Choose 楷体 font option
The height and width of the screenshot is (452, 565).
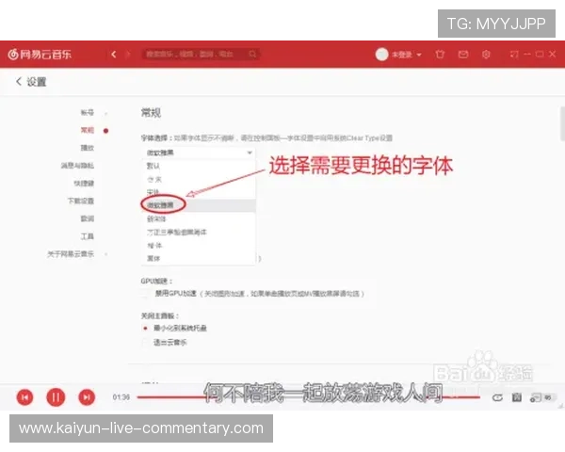click(x=198, y=246)
